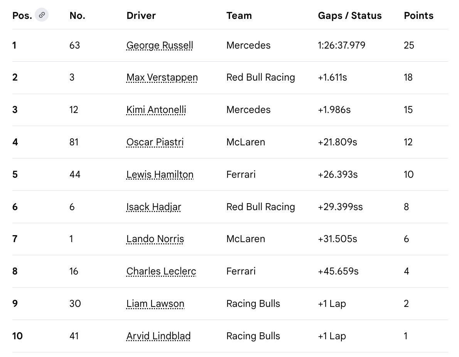This screenshot has width=459, height=357.
Task: Open Lando Norris driver link
Action: pos(155,239)
